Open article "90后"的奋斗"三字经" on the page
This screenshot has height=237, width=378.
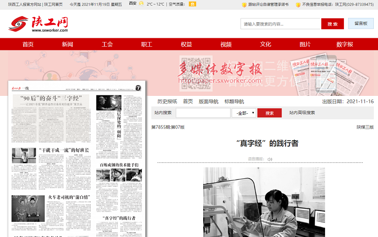pos(51,98)
